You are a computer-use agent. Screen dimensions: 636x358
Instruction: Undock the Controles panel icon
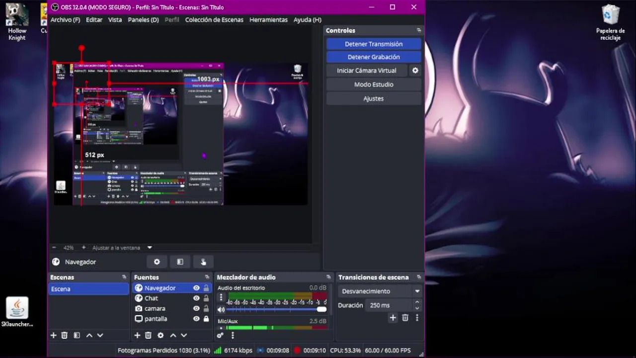click(419, 30)
